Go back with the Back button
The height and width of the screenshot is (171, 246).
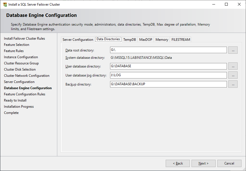coord(178,163)
